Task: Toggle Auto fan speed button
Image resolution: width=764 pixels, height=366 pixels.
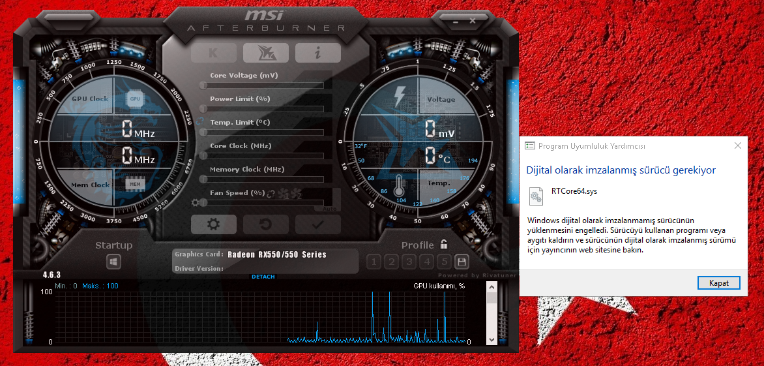Action: pos(329,209)
